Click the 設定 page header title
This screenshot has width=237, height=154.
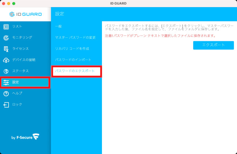pyautogui.click(x=60, y=14)
